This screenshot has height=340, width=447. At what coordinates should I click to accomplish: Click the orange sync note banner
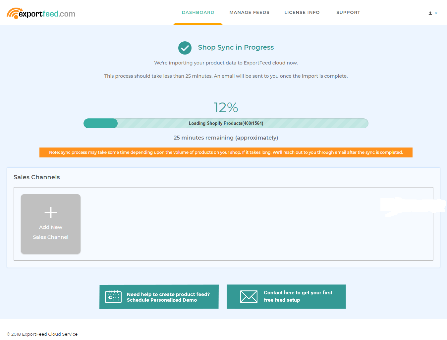point(226,152)
